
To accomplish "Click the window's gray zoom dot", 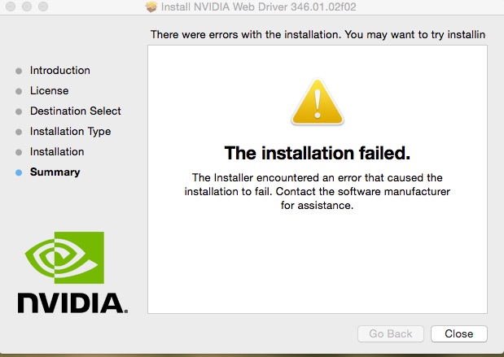I will pyautogui.click(x=43, y=7).
